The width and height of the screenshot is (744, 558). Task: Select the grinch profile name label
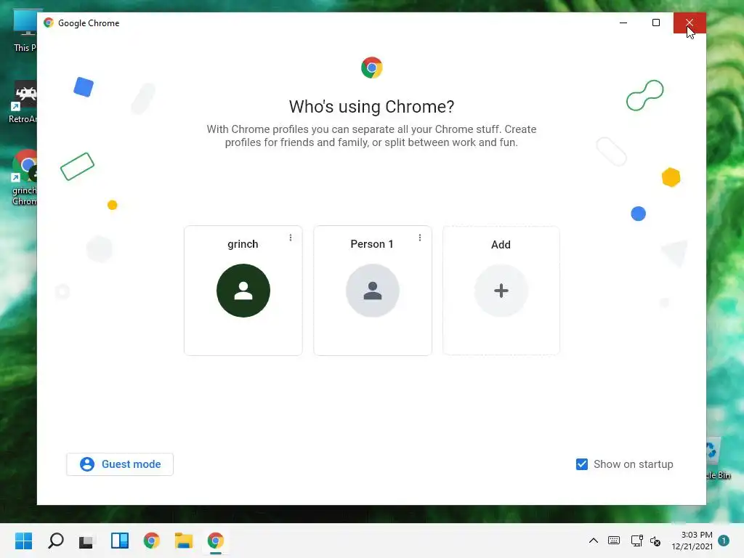[243, 244]
